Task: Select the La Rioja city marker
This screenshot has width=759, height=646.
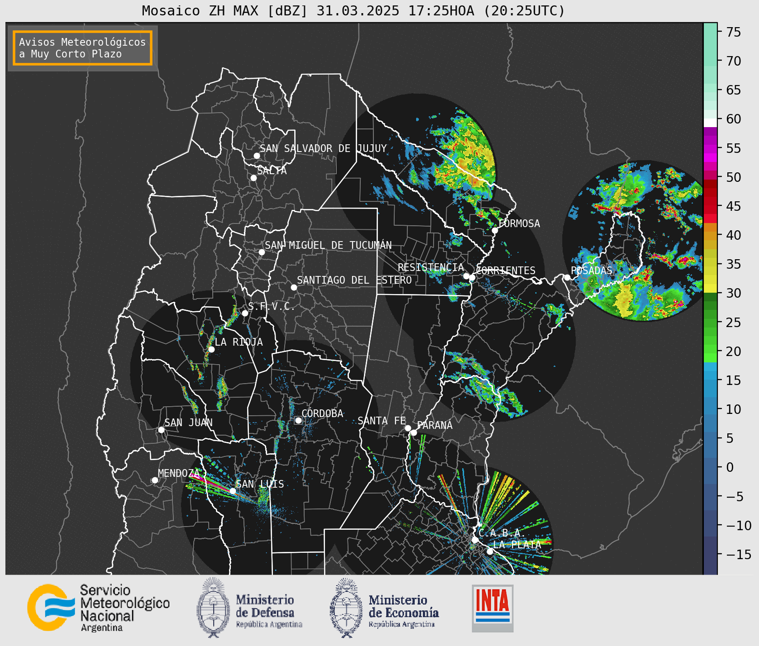Action: pyautogui.click(x=211, y=349)
